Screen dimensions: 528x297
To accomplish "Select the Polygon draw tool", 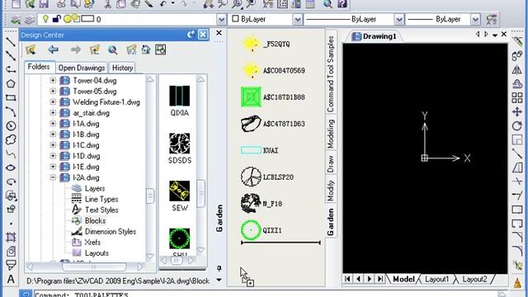I will point(11,83).
